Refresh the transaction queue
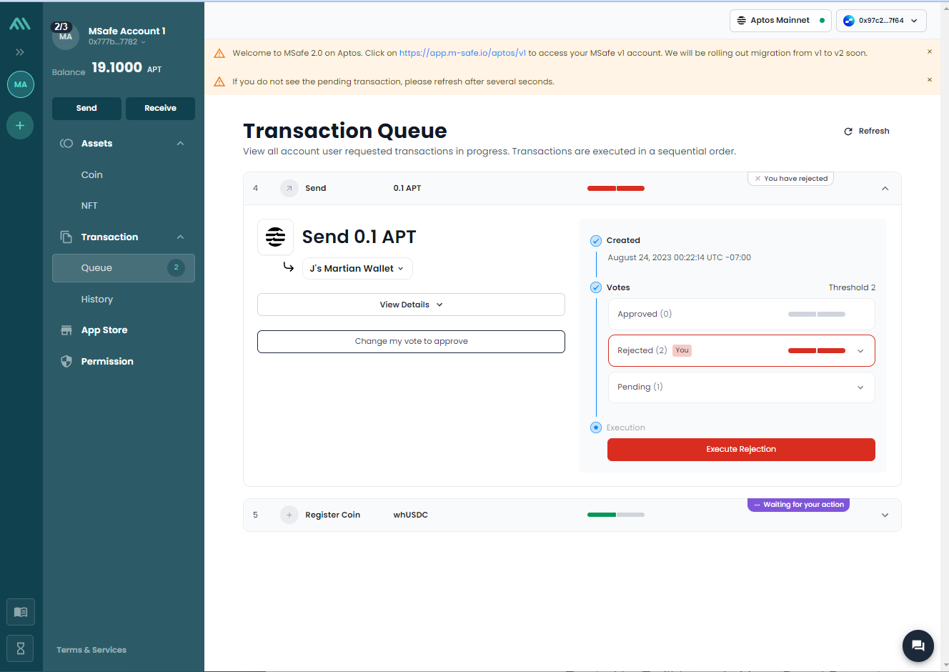The image size is (949, 672). point(866,132)
